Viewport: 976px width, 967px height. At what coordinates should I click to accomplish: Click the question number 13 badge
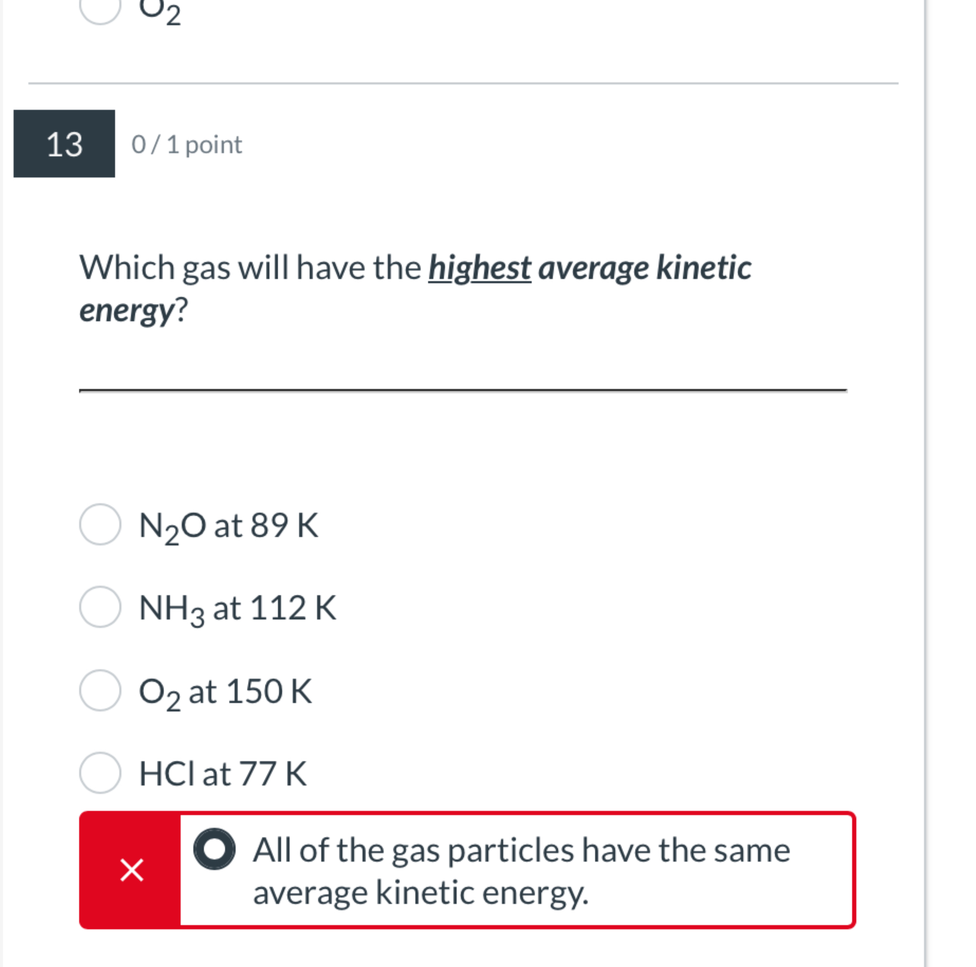coord(65,144)
